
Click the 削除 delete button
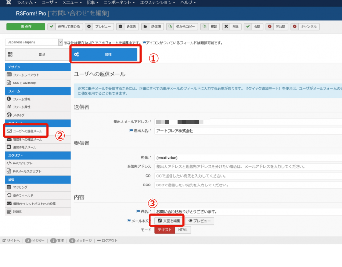(232, 26)
